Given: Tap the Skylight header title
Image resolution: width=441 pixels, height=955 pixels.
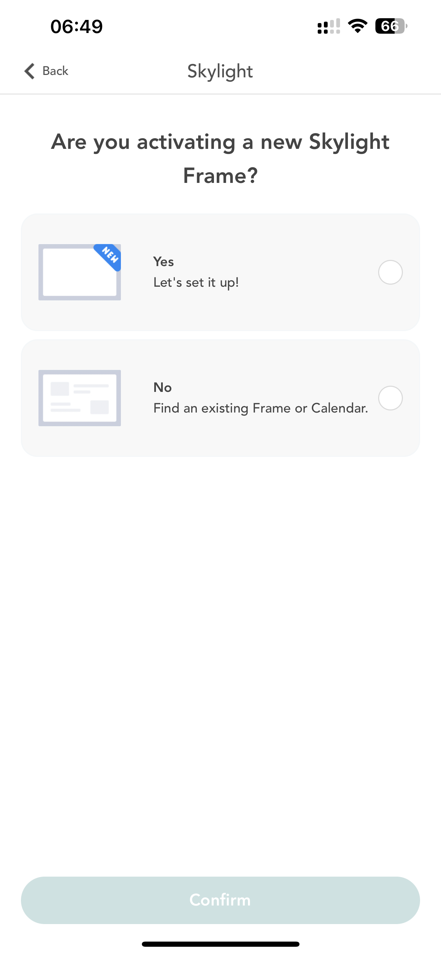Looking at the screenshot, I should (220, 71).
